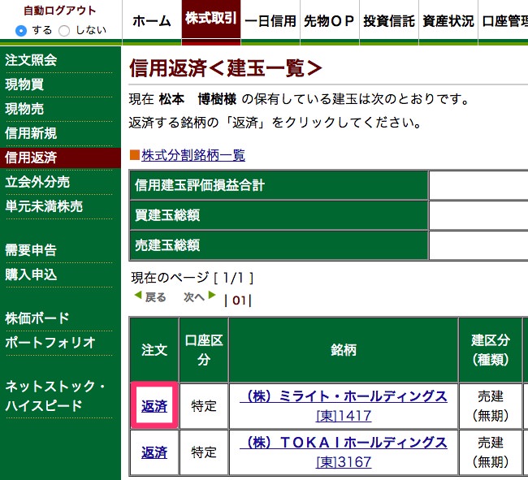Image resolution: width=528 pixels, height=480 pixels.
Task: Select auto-logout "する" radio button
Action: click(21, 31)
